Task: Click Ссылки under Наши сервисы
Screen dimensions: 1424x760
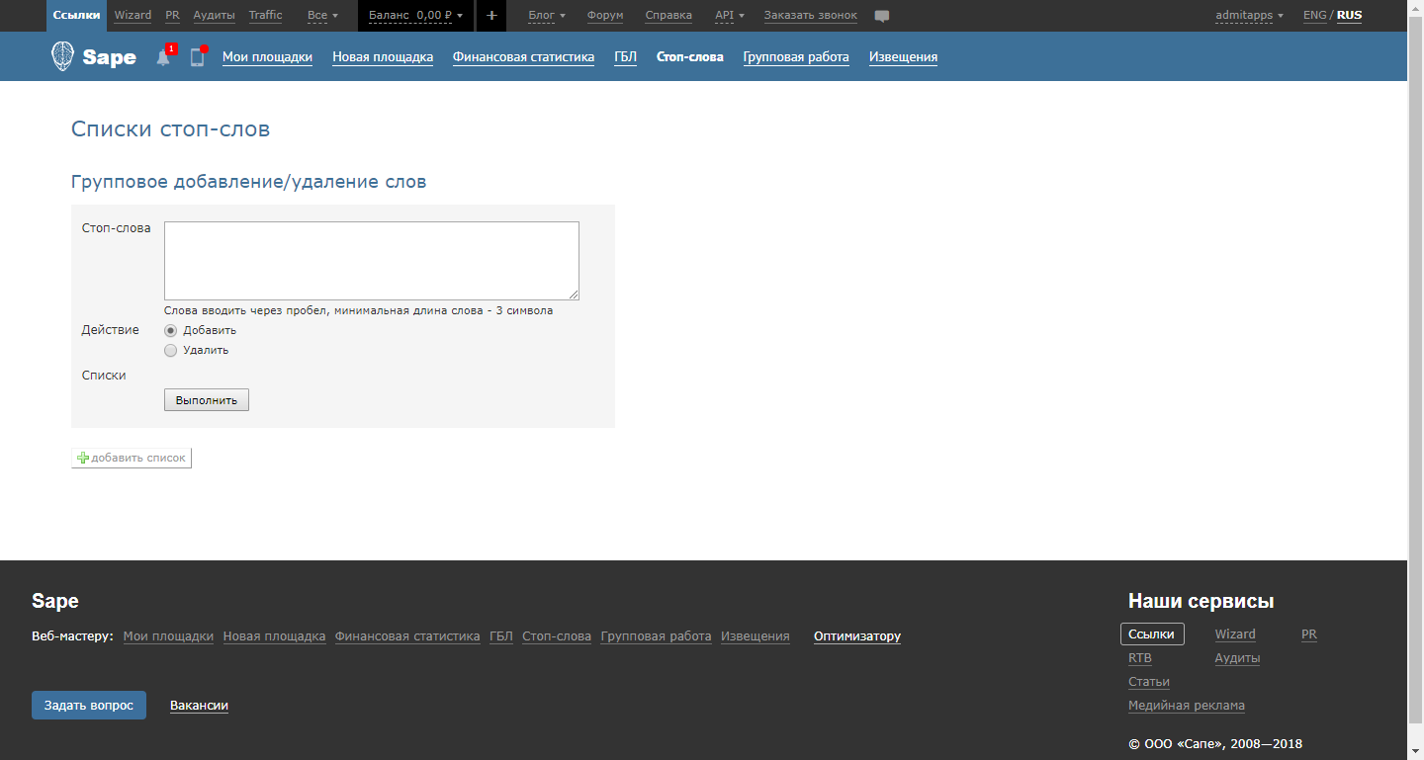Action: coord(1152,634)
